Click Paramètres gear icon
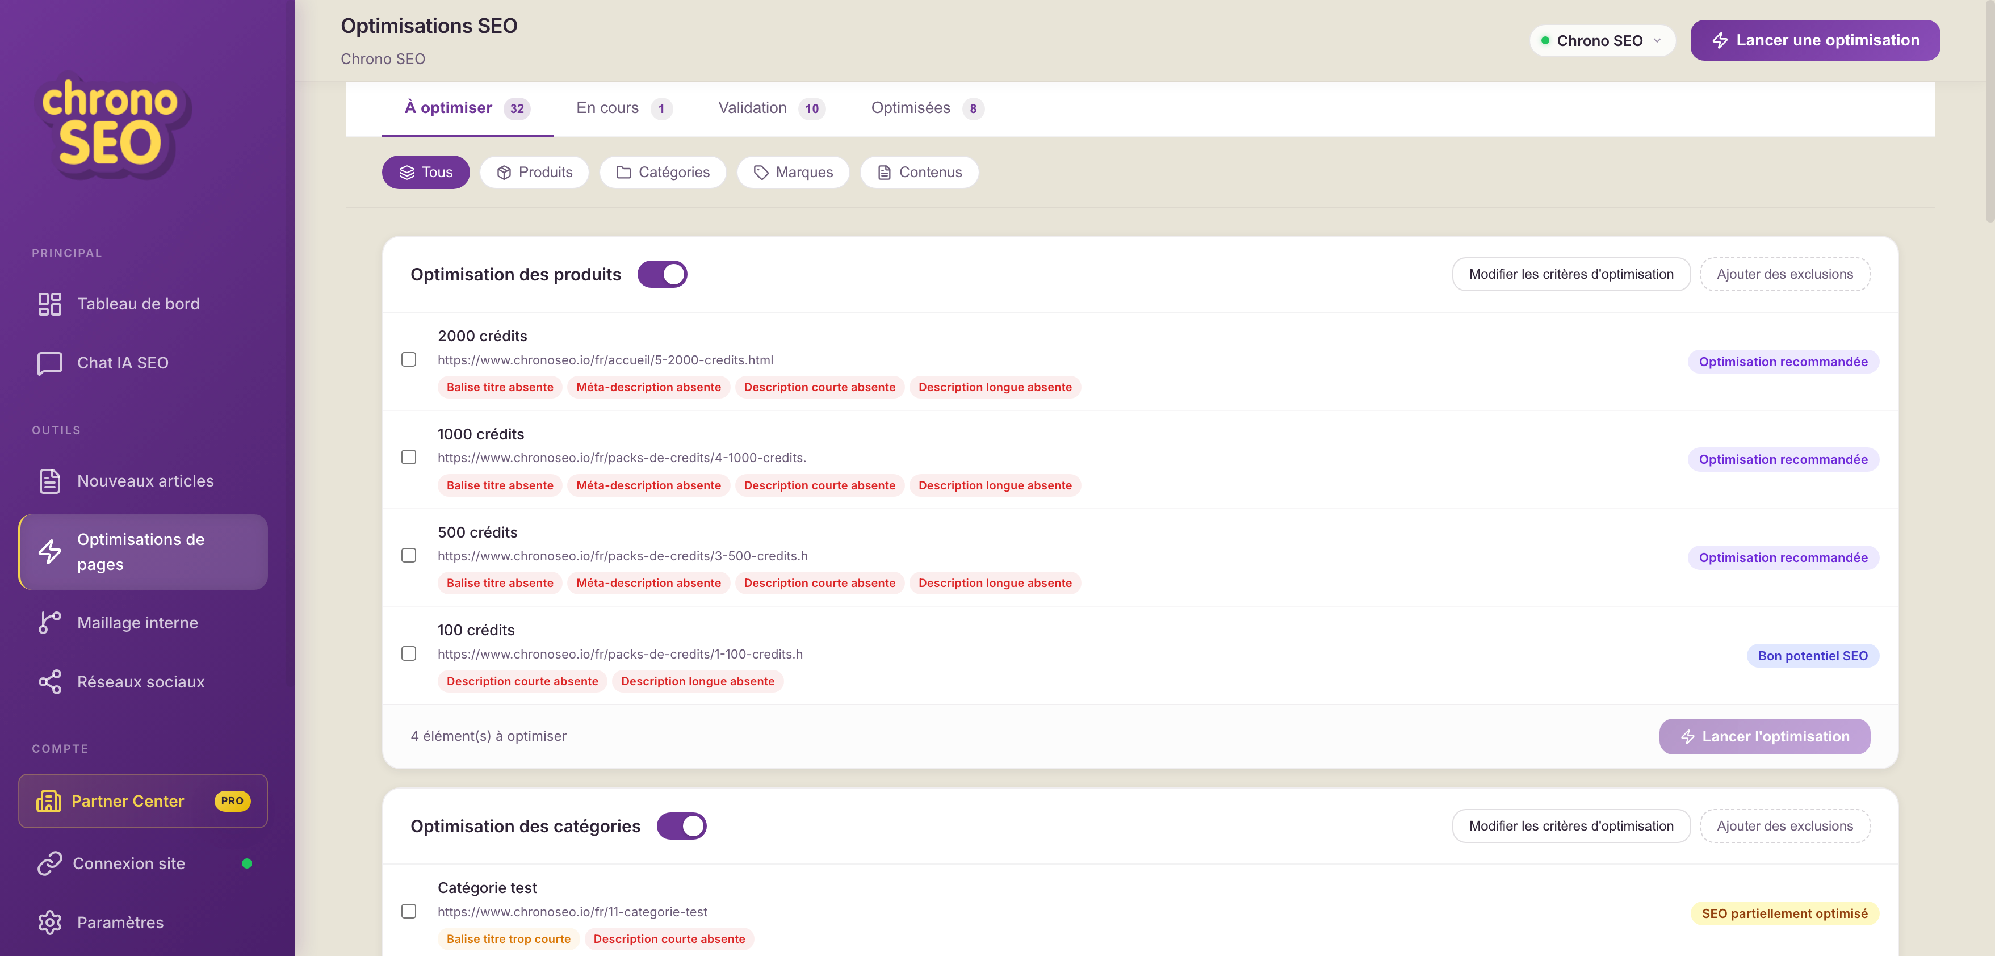The width and height of the screenshot is (1995, 956). coord(49,923)
